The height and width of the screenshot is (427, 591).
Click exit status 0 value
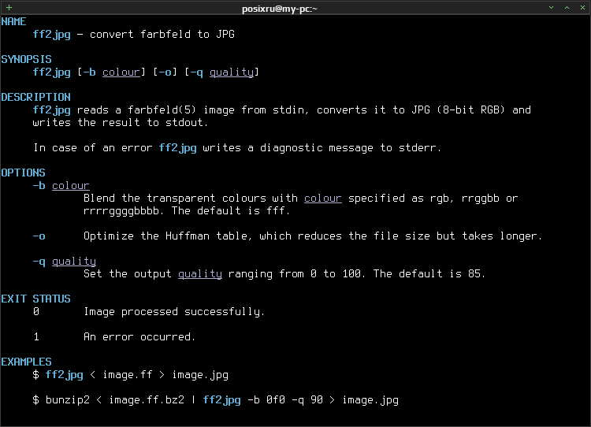click(x=35, y=312)
